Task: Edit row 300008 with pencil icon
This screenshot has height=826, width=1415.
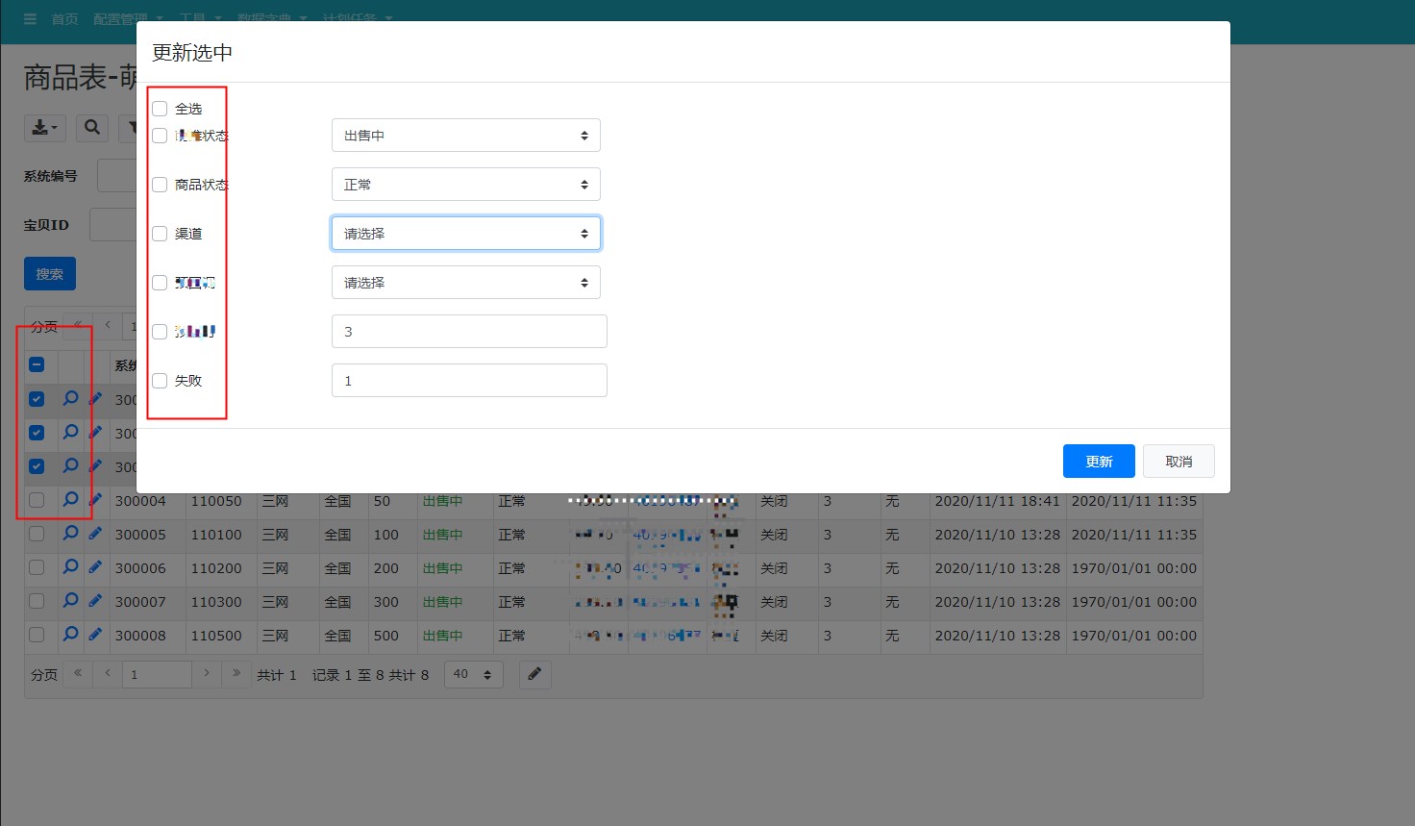Action: pos(95,635)
